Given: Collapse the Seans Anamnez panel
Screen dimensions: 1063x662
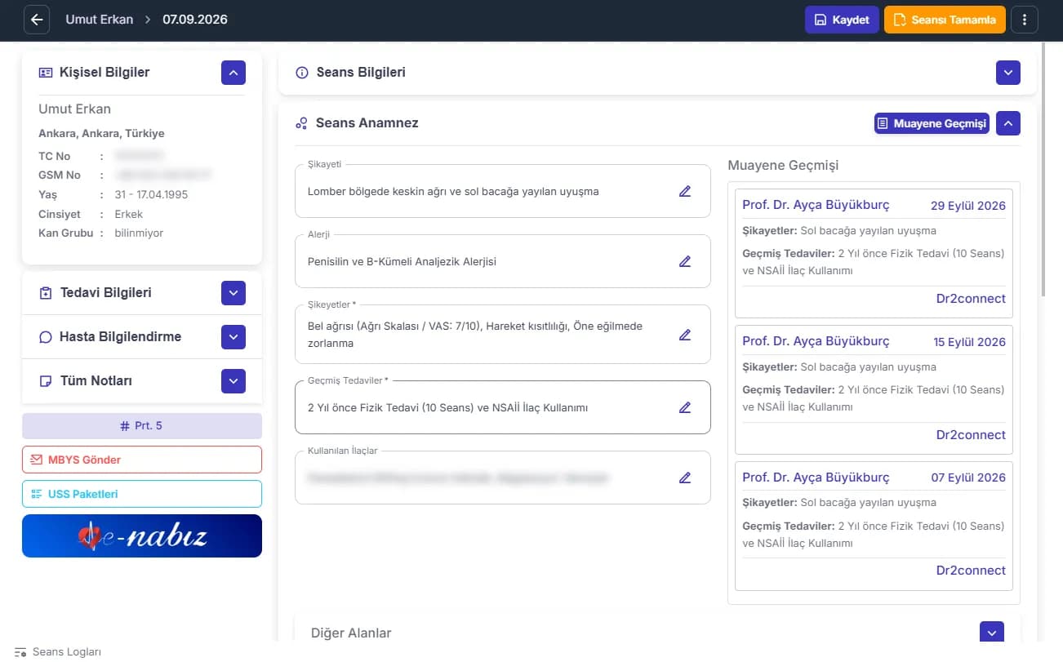Looking at the screenshot, I should point(1008,124).
